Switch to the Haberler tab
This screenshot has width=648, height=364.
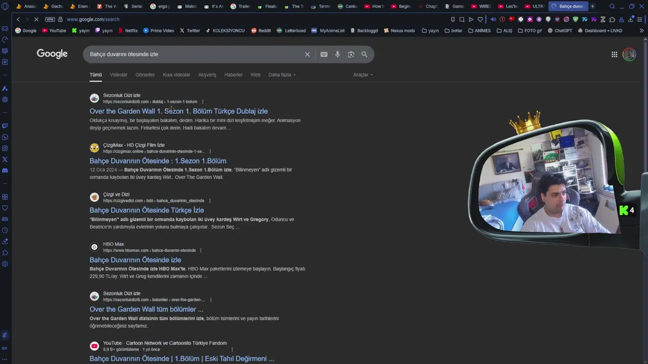click(x=233, y=75)
